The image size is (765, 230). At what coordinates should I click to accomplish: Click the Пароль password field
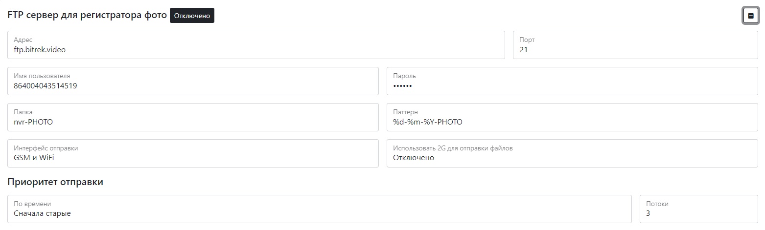[x=572, y=81]
